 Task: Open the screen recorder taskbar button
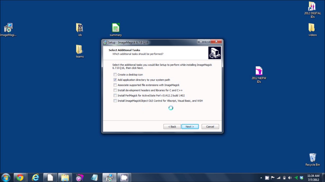coord(124,178)
